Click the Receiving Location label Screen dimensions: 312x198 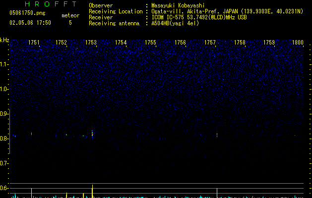116,11
